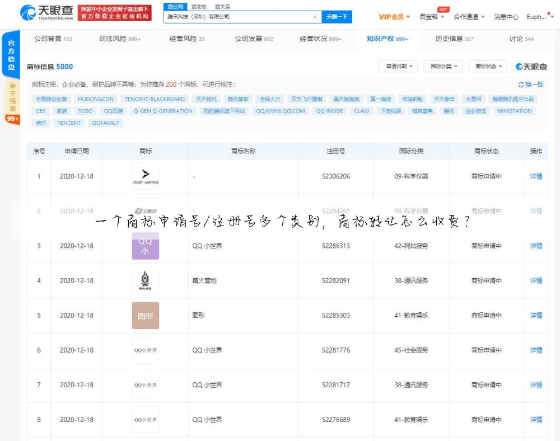The width and height of the screenshot is (560, 441).
Task: Open the 篝火营地 trademark logo thumbnail in row 4
Action: pos(145,280)
